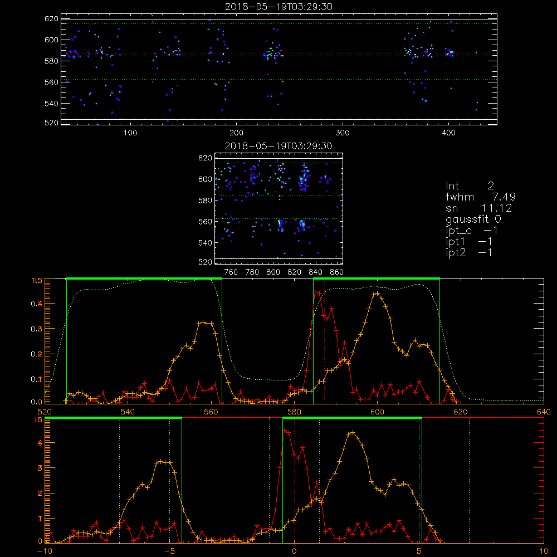
Task: Click x-axis label '640' of the profile plot
Action: click(x=544, y=412)
